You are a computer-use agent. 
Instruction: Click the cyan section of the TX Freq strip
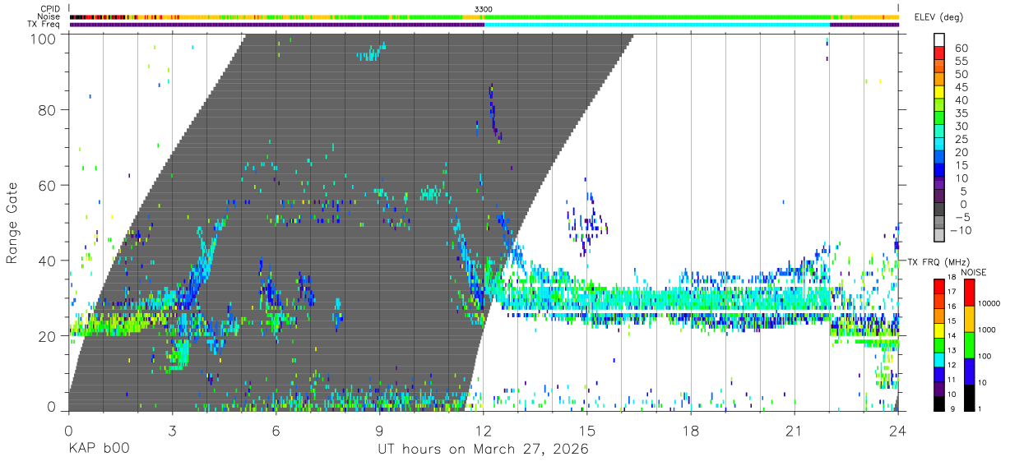click(x=656, y=25)
